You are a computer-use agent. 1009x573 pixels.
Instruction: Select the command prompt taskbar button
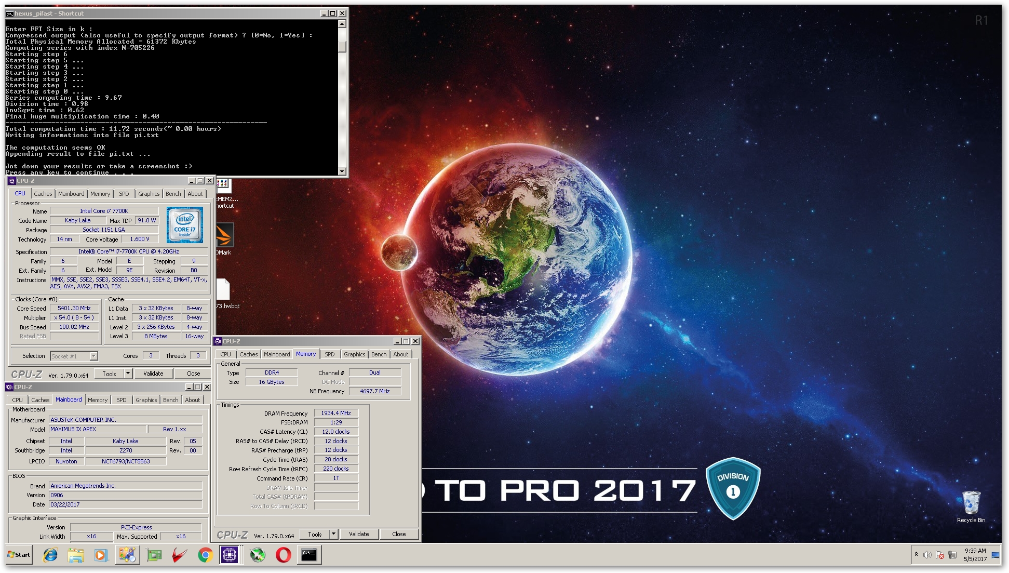pyautogui.click(x=309, y=555)
